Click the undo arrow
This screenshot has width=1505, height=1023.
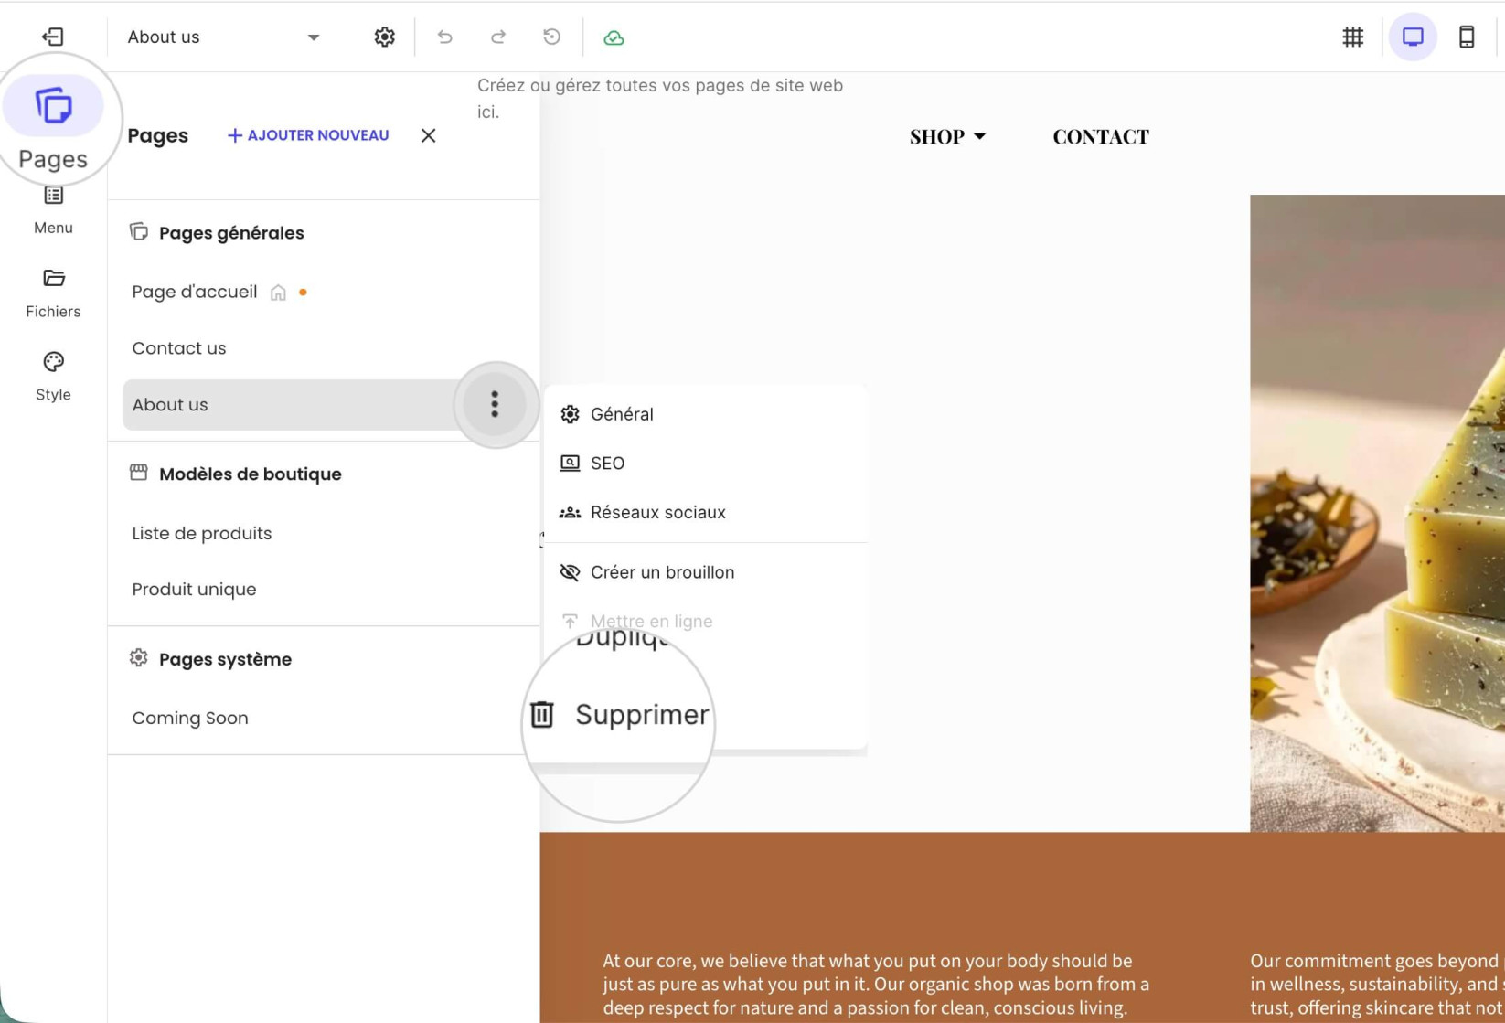coord(445,37)
